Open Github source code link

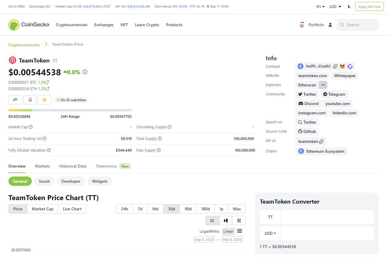pos(307,132)
